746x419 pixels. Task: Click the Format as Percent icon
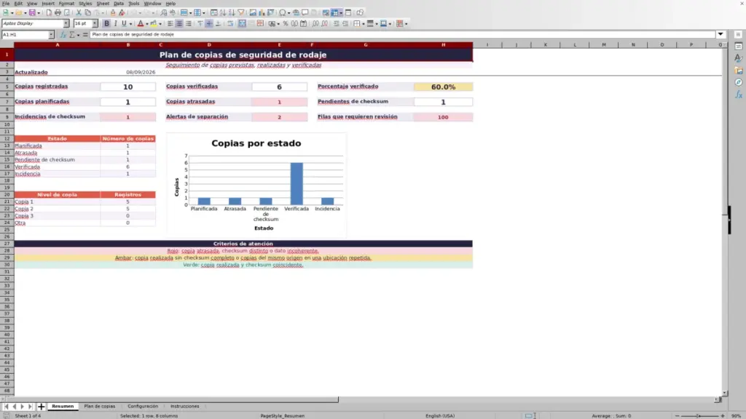pos(286,23)
